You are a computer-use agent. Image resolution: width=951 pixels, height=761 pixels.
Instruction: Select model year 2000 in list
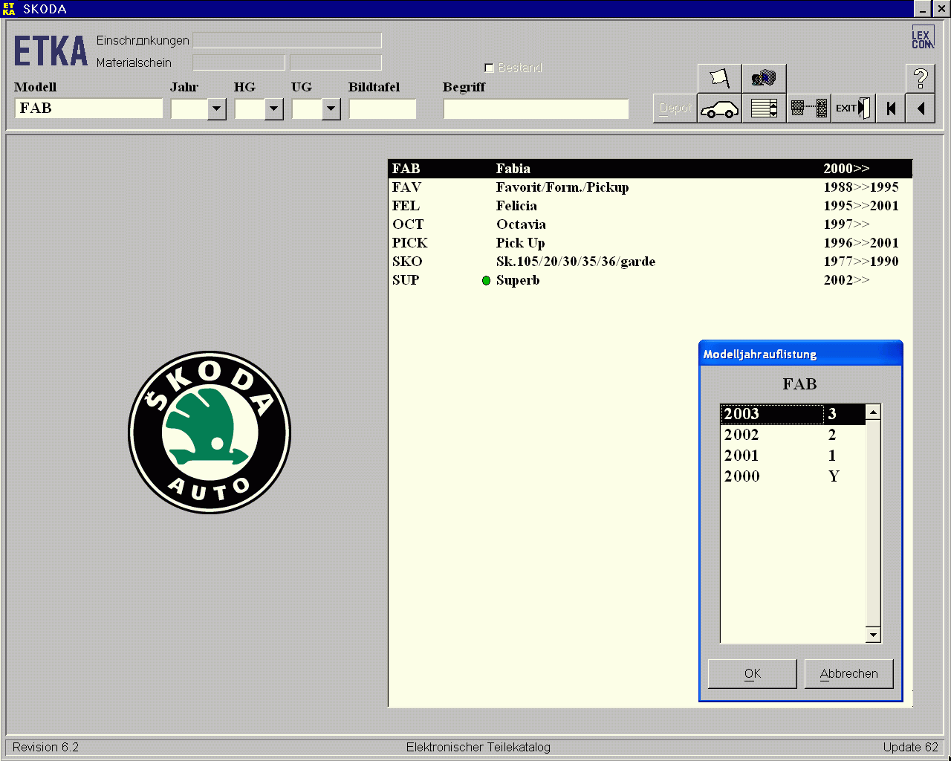pyautogui.click(x=793, y=476)
